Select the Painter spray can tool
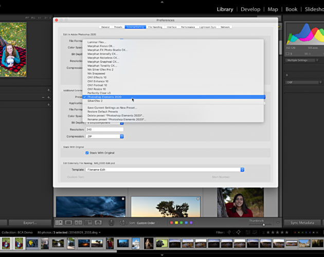This screenshot has width=324, height=257. click(111, 222)
